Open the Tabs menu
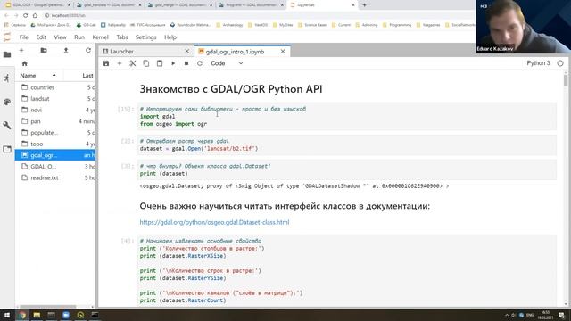Screen dimensions: 571x321 (122, 37)
